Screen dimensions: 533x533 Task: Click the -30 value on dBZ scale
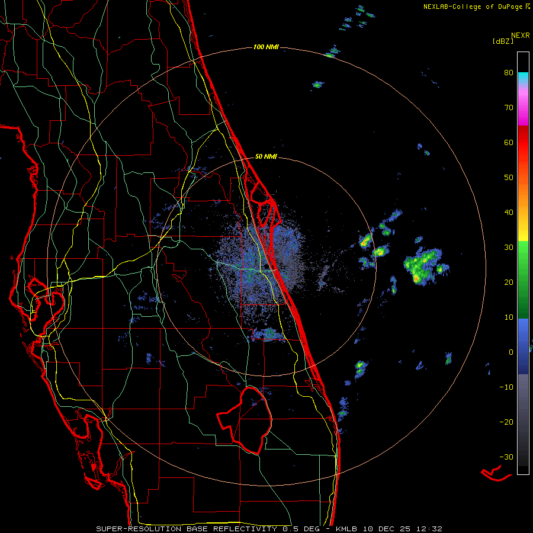[506, 457]
